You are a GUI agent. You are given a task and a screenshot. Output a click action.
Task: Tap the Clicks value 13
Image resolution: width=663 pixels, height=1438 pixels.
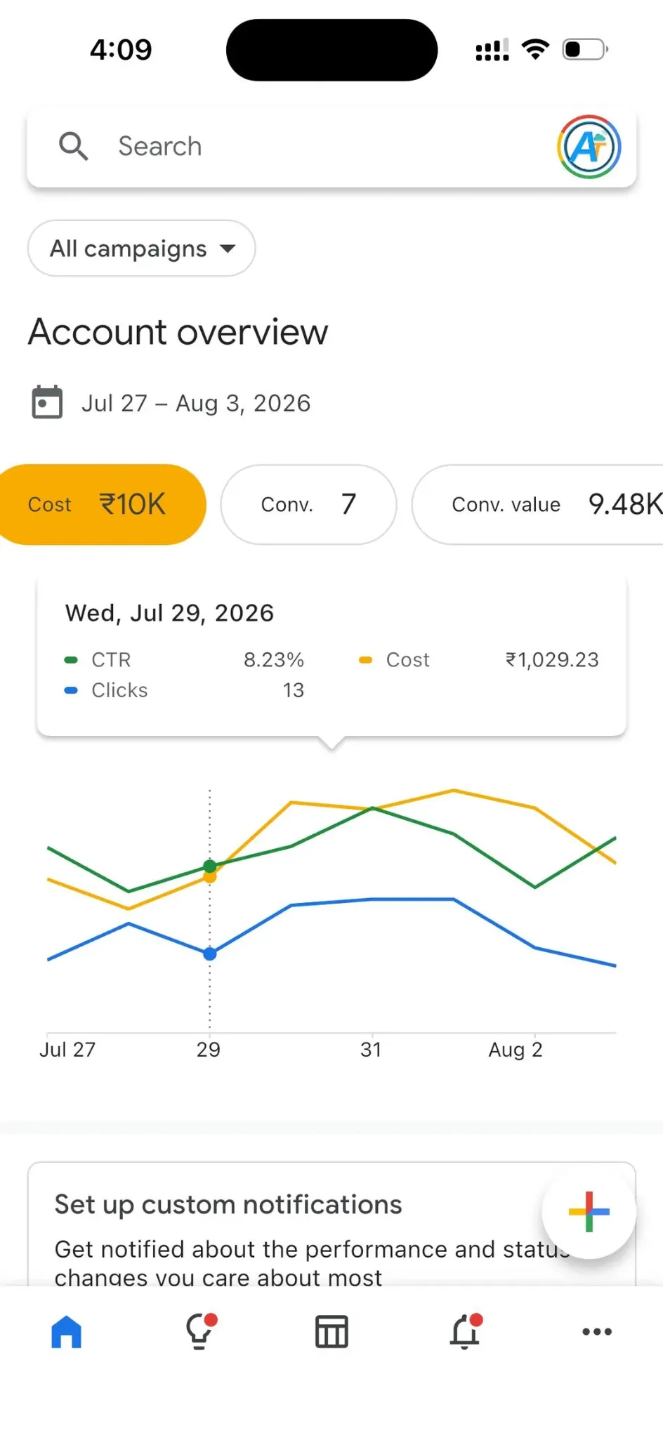(294, 690)
